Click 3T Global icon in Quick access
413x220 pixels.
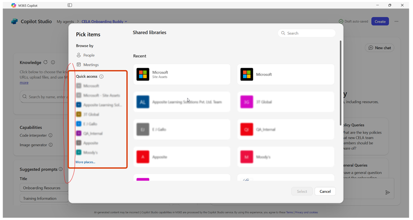pyautogui.click(x=79, y=114)
